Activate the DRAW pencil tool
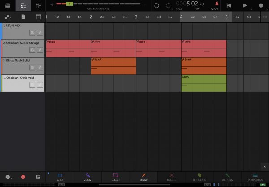Screen dimensions: 269x187 143,177
